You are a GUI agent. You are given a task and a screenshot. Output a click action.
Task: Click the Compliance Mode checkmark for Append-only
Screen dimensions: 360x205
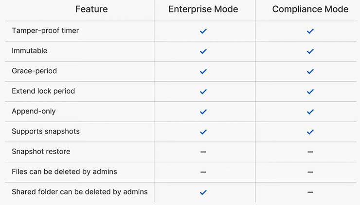310,111
